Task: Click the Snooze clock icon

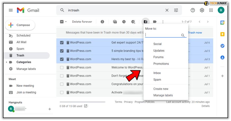Action: 124,22
